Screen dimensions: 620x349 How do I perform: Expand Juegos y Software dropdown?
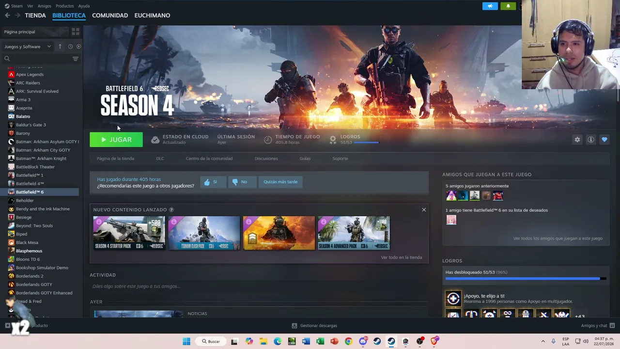point(28,47)
